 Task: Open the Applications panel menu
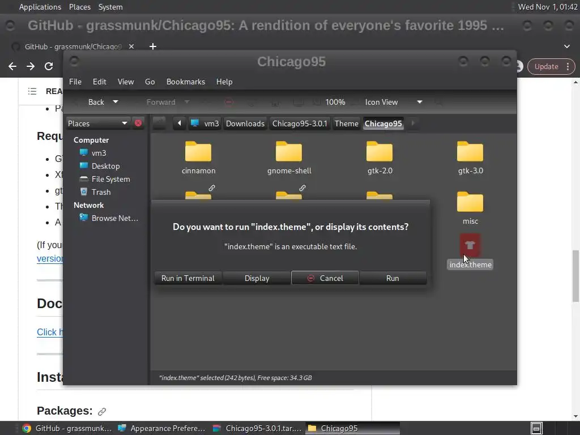40,7
